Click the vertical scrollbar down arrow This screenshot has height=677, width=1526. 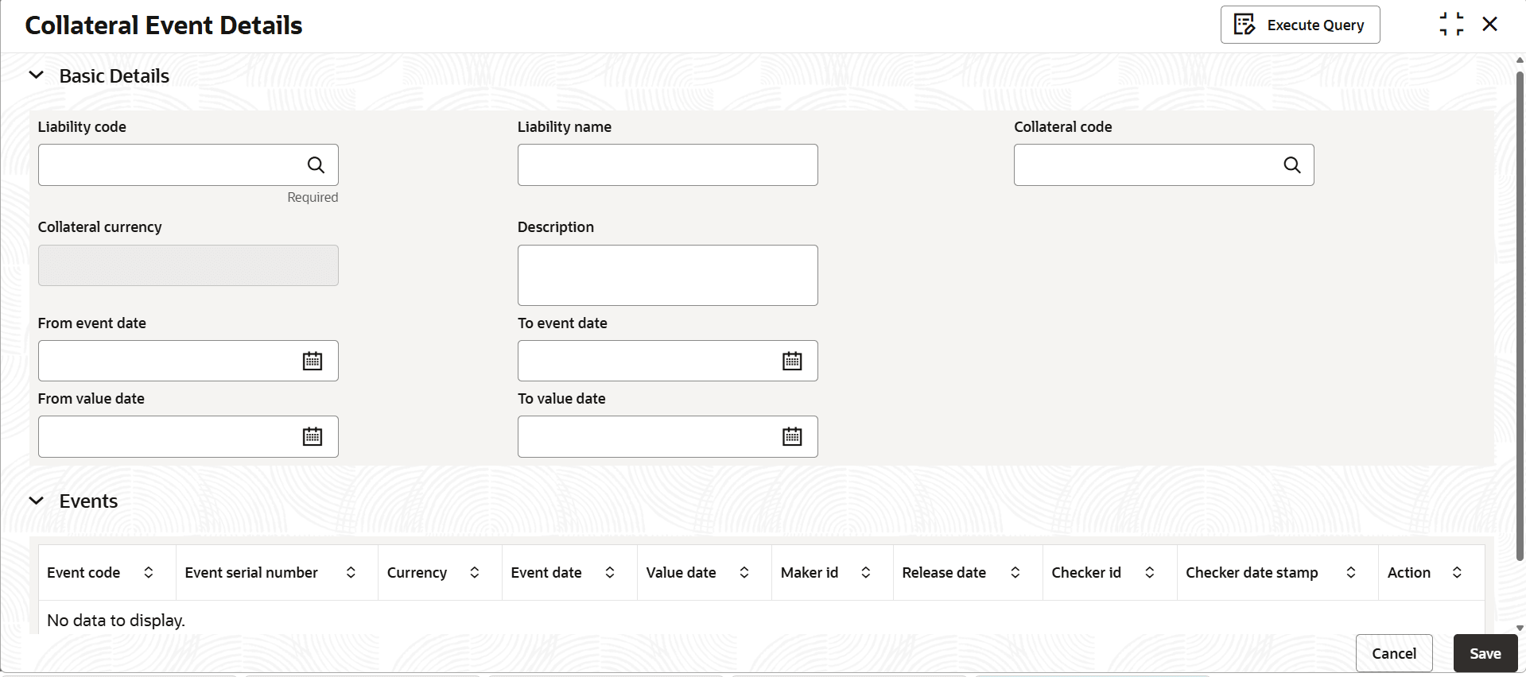pos(1520,628)
